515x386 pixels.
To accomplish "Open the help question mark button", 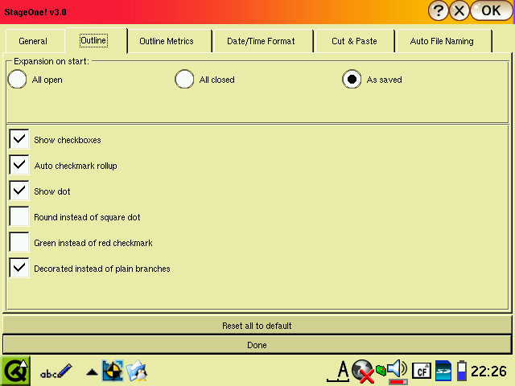I will pyautogui.click(x=439, y=11).
